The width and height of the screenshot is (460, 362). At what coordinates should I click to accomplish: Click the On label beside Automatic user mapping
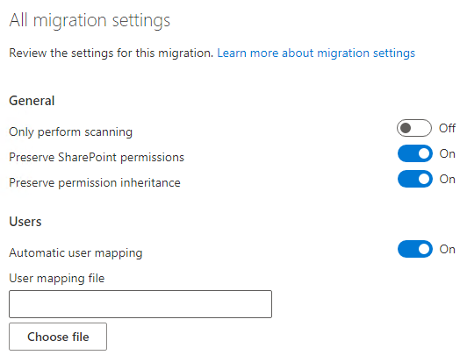coord(447,249)
